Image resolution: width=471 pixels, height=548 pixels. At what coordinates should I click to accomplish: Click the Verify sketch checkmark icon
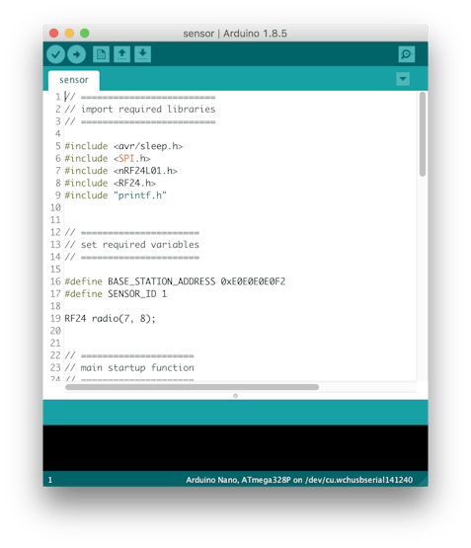point(55,54)
